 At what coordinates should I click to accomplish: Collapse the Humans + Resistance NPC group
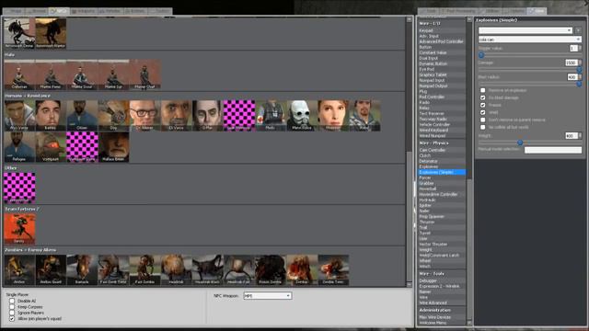[x=28, y=96]
